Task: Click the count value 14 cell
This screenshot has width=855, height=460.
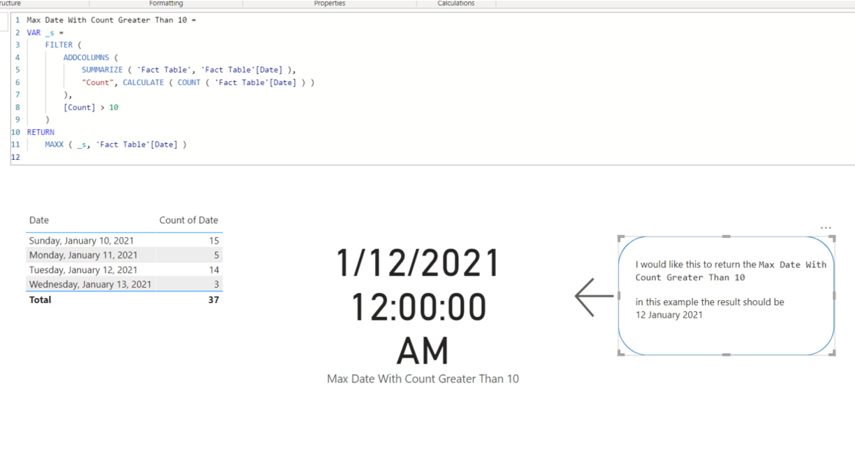Action: (214, 269)
